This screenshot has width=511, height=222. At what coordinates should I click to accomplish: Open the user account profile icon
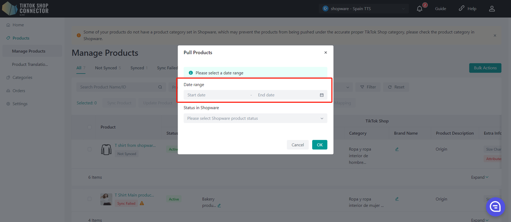point(492,9)
